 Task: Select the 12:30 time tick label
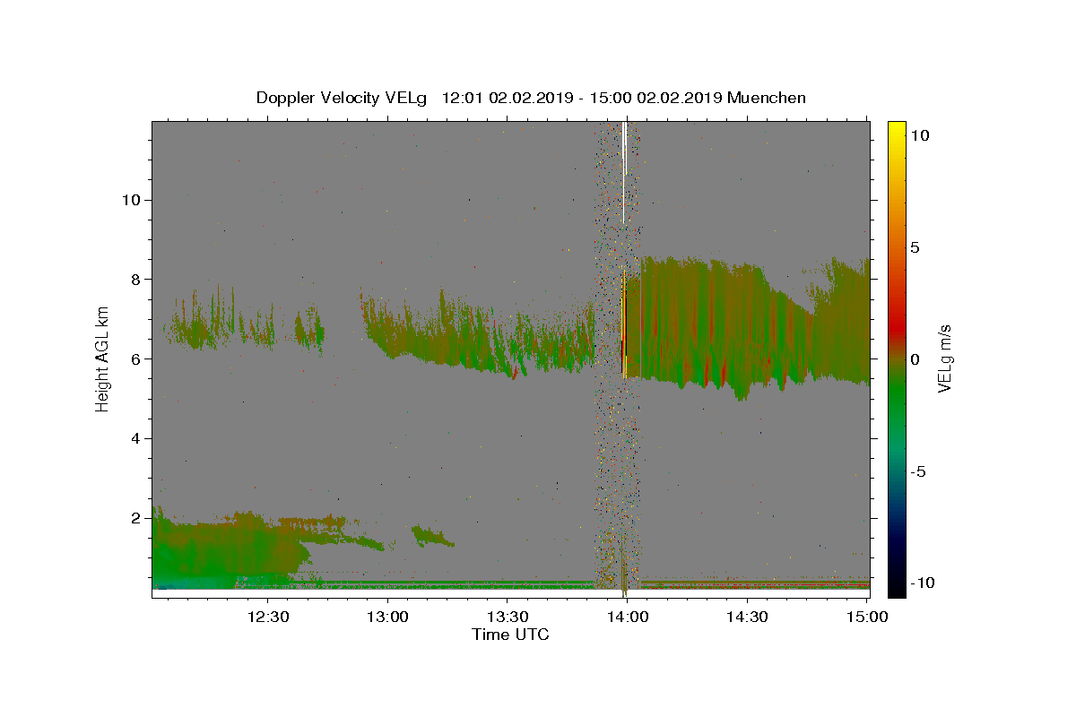click(268, 617)
